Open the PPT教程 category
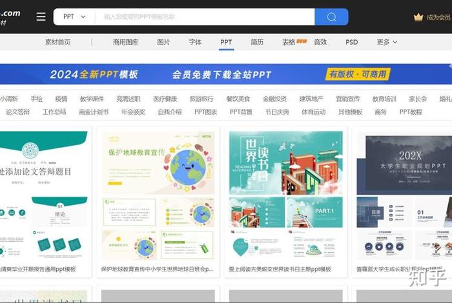Viewport: 452px width, 303px height. pos(411,112)
